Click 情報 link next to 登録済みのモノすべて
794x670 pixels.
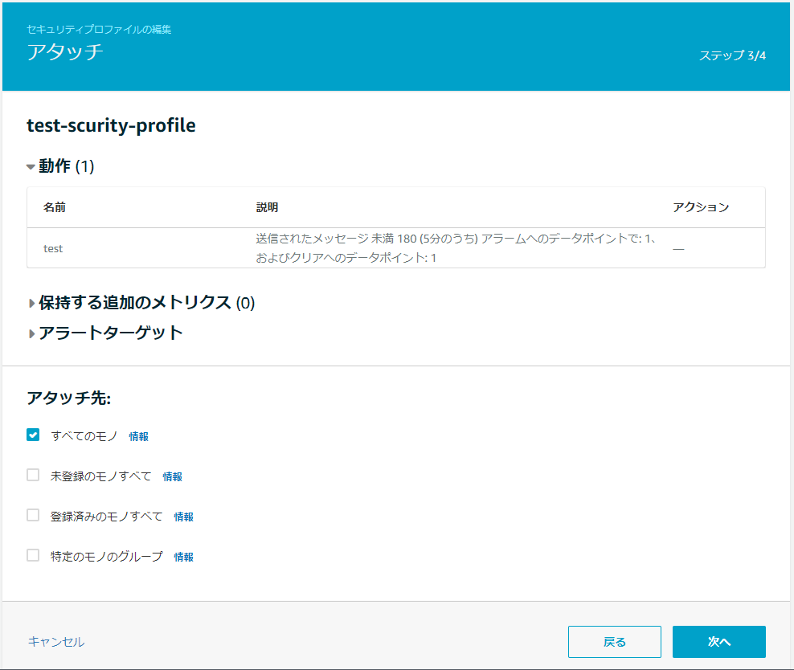(183, 517)
